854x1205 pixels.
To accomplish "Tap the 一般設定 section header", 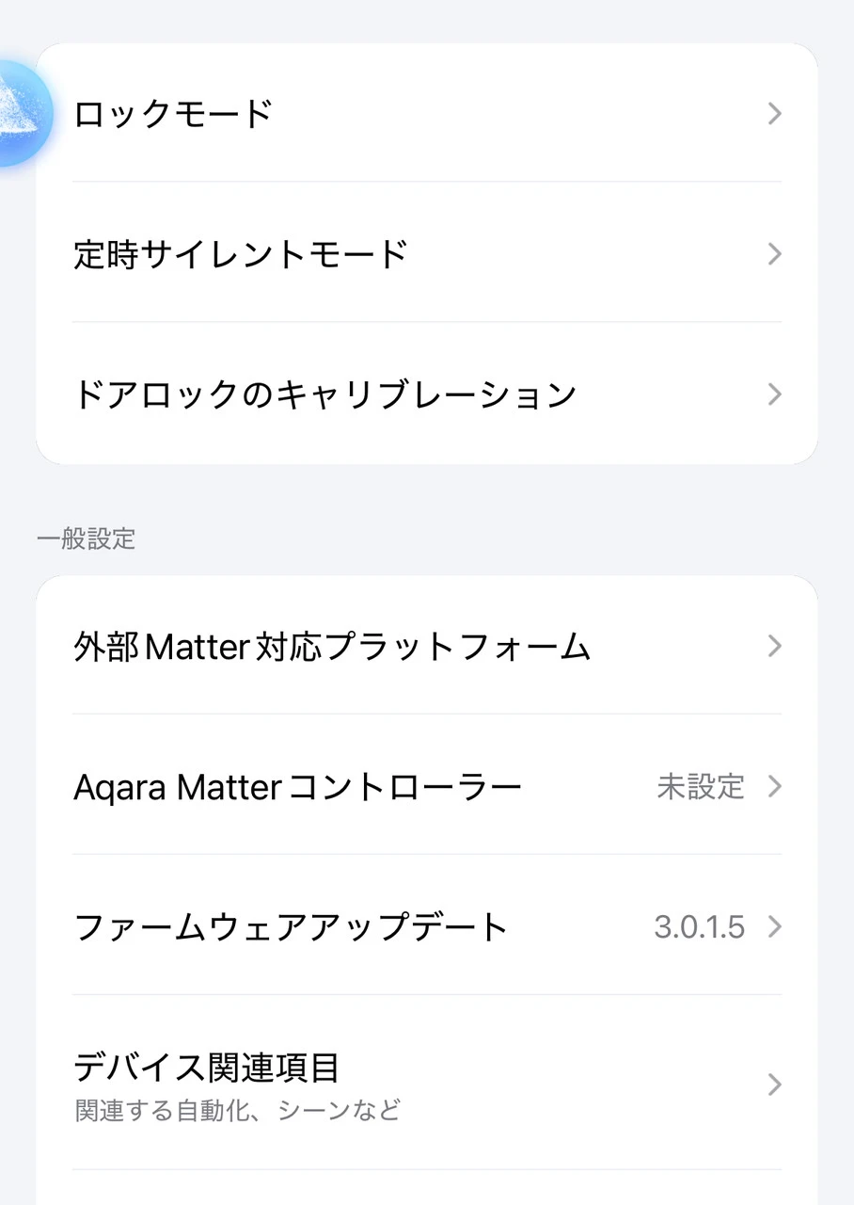I will pos(86,539).
